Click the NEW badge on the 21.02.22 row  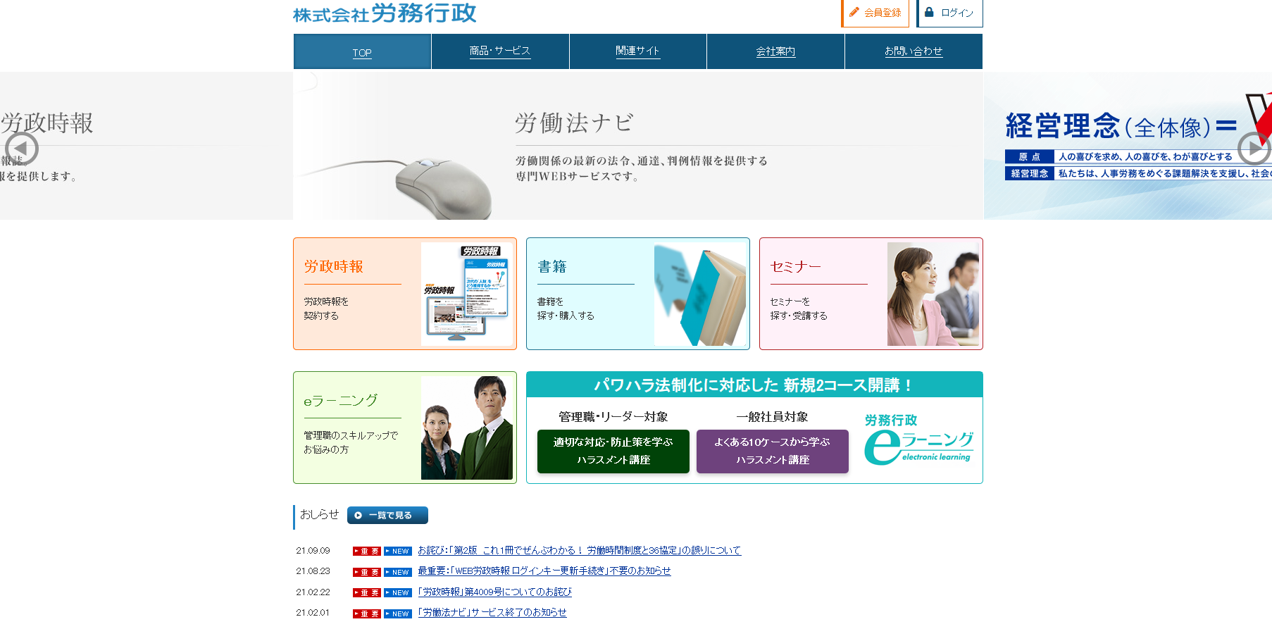pos(398,593)
